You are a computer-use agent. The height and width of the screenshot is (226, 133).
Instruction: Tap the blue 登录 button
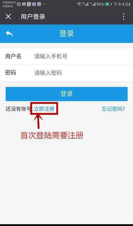click(66, 94)
